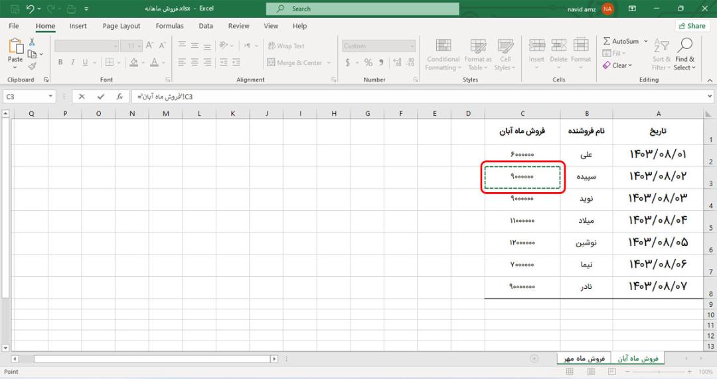Click the Name Box showing C3
717x379 pixels.
pos(25,96)
